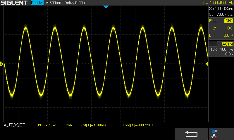Click the M 500us/ timebase readout

[x=53, y=3]
